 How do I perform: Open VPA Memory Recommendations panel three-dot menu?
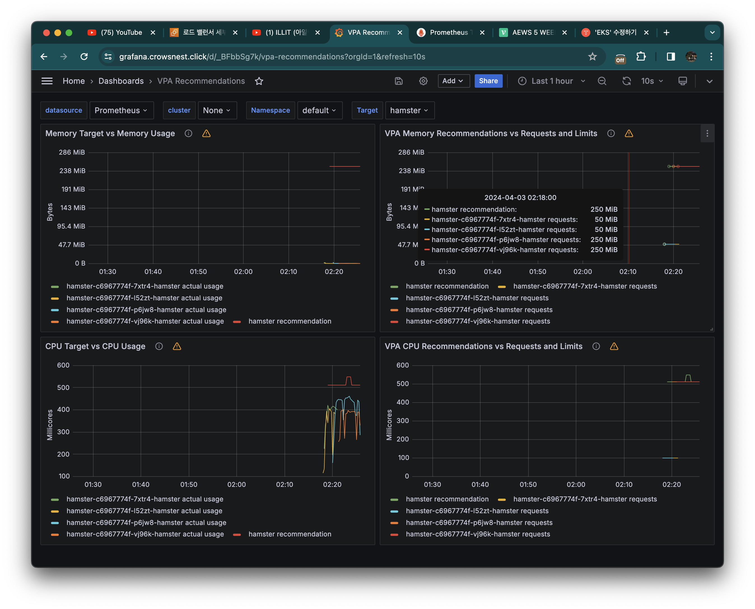tap(707, 133)
